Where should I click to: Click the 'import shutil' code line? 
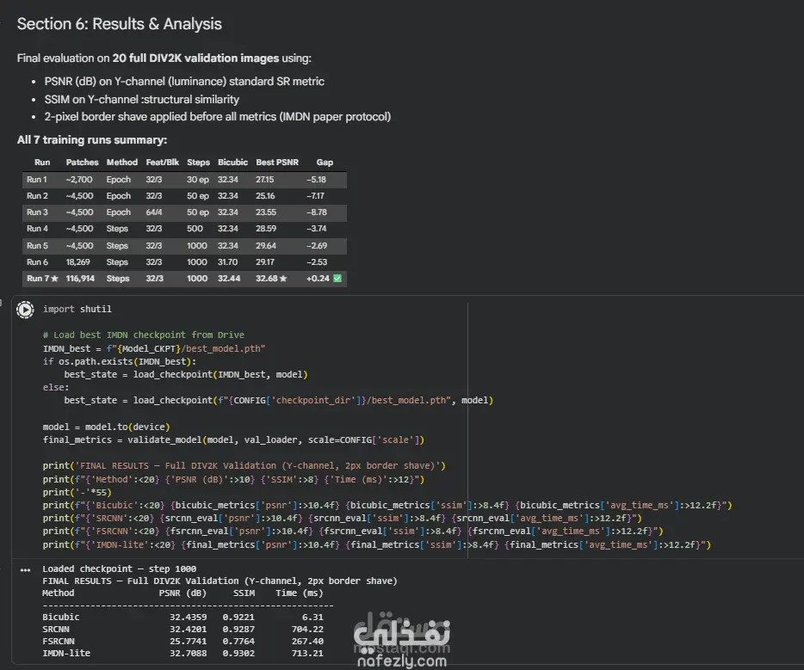pyautogui.click(x=77, y=309)
